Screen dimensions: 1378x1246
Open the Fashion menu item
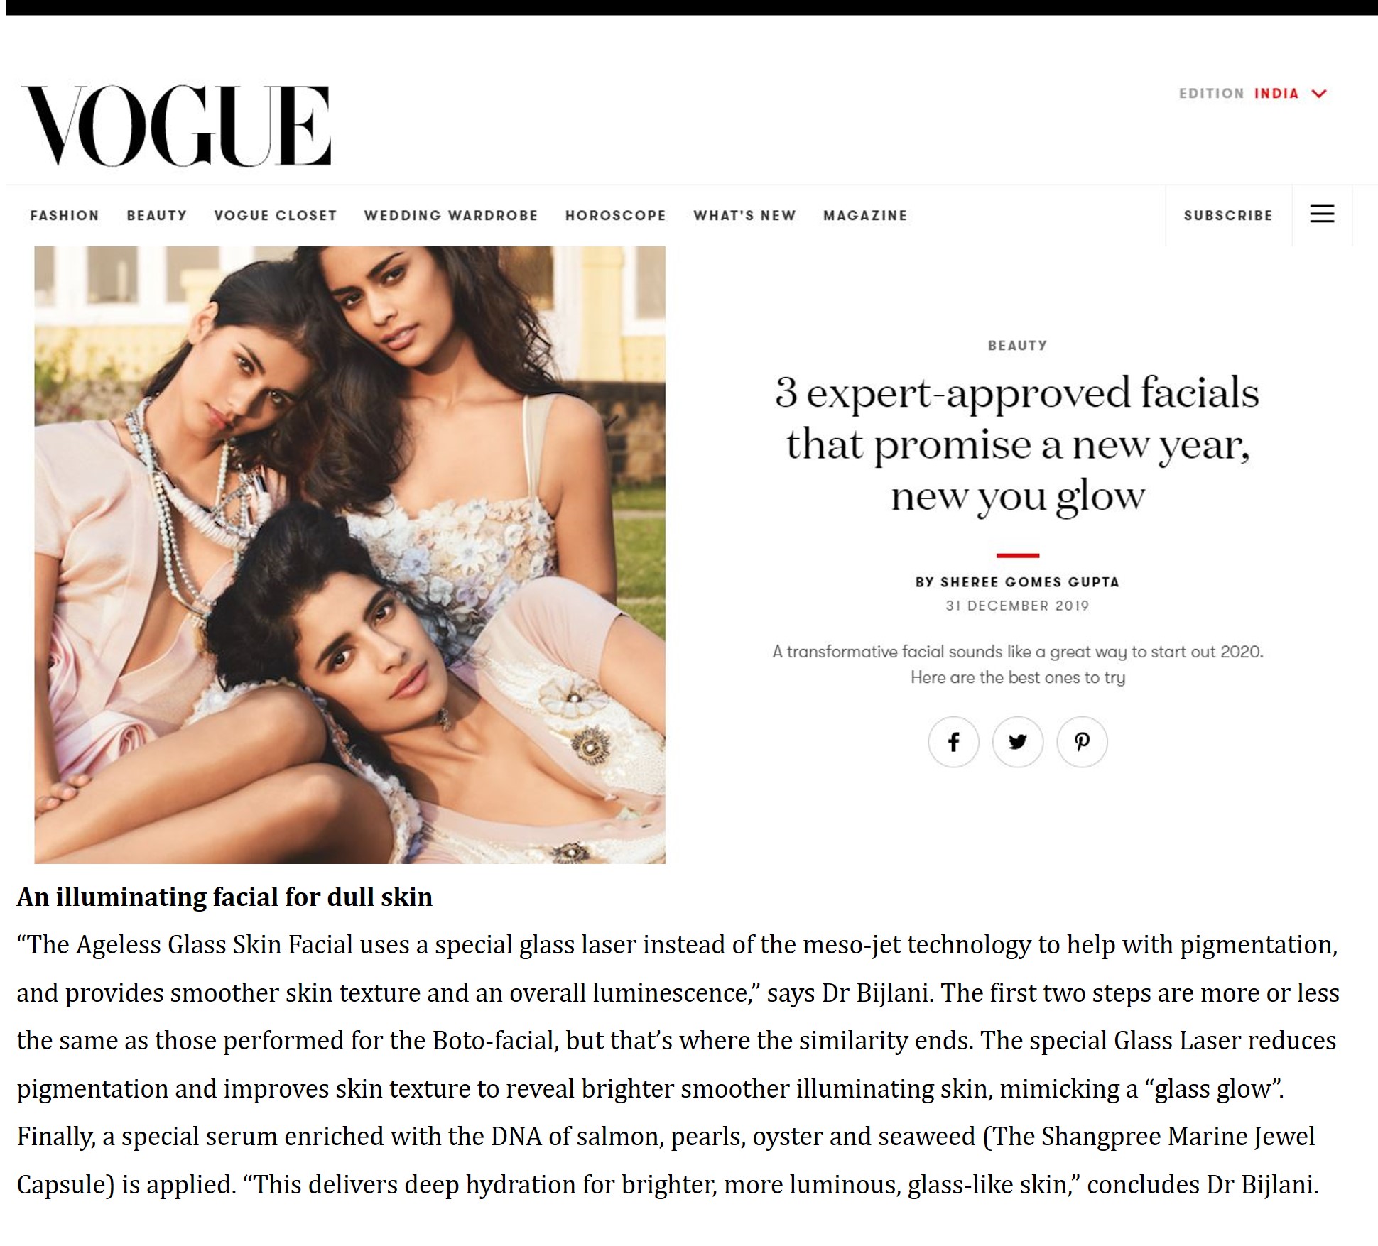65,215
